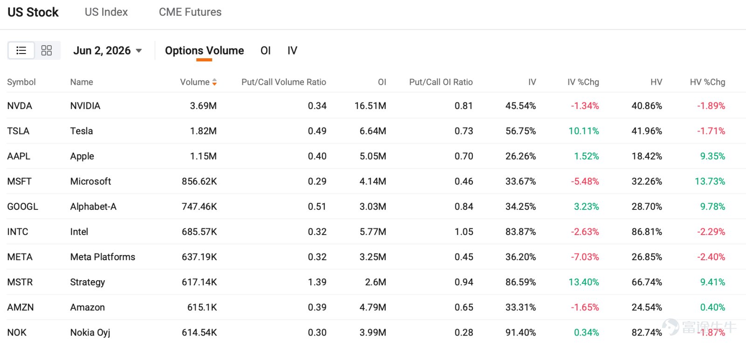Image resolution: width=746 pixels, height=344 pixels.
Task: Click Alphabet's 747.46K volume value
Action: click(200, 206)
